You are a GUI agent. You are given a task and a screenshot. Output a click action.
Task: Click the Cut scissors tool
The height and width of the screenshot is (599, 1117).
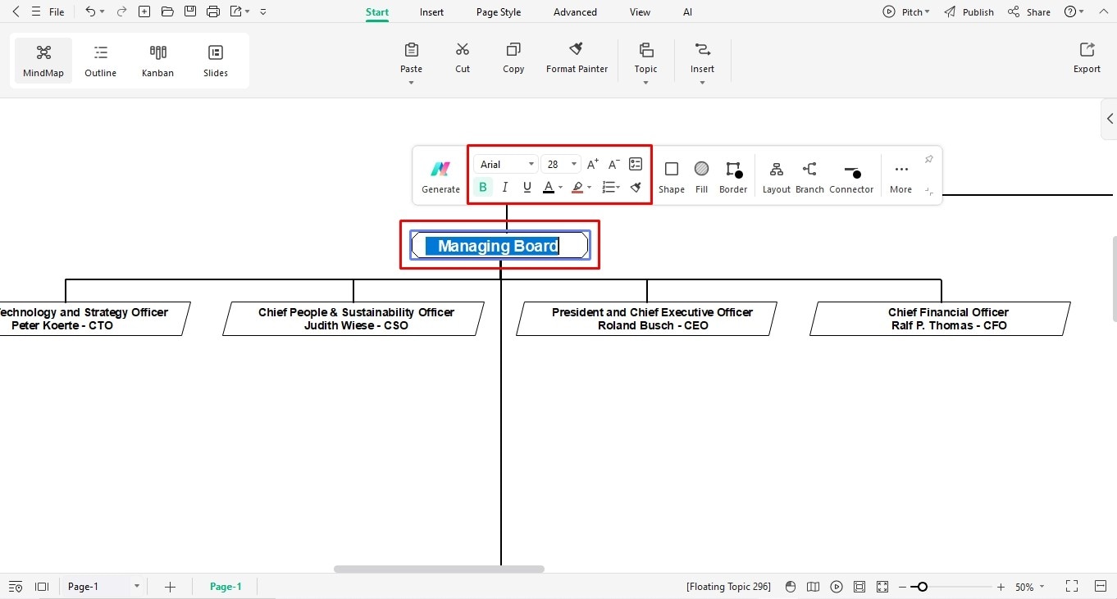pyautogui.click(x=463, y=58)
